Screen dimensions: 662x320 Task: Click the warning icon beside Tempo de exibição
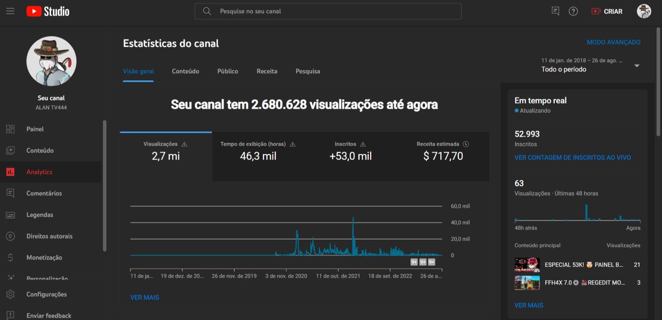coord(293,144)
